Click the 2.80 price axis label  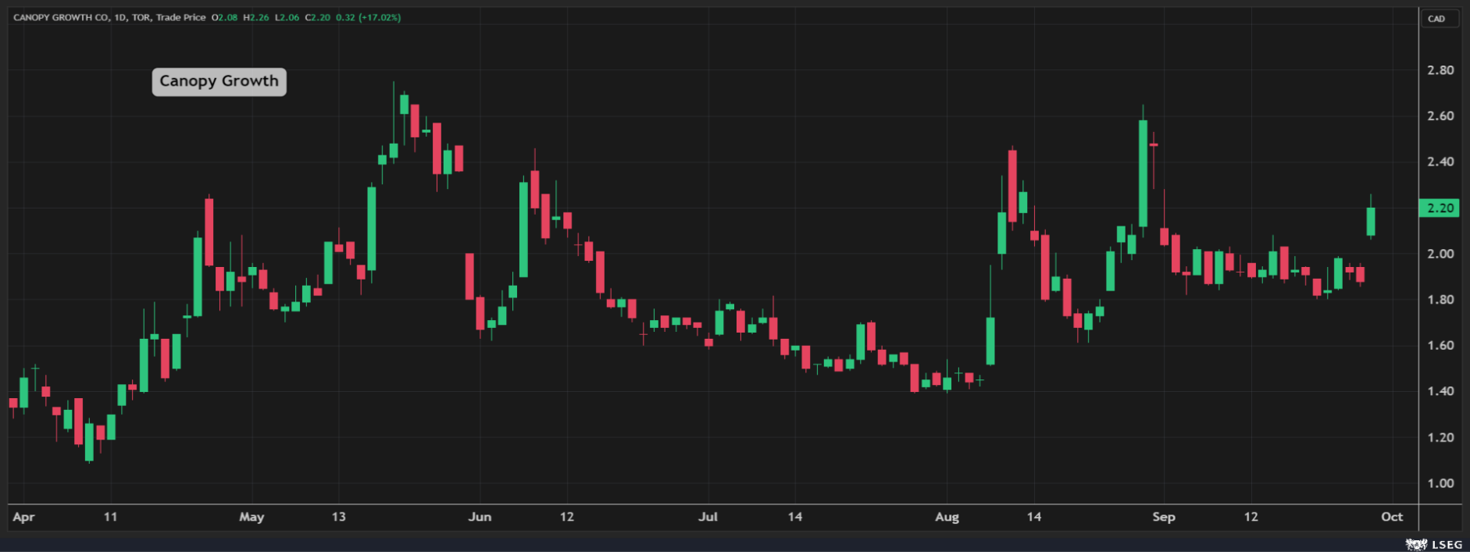pos(1440,70)
